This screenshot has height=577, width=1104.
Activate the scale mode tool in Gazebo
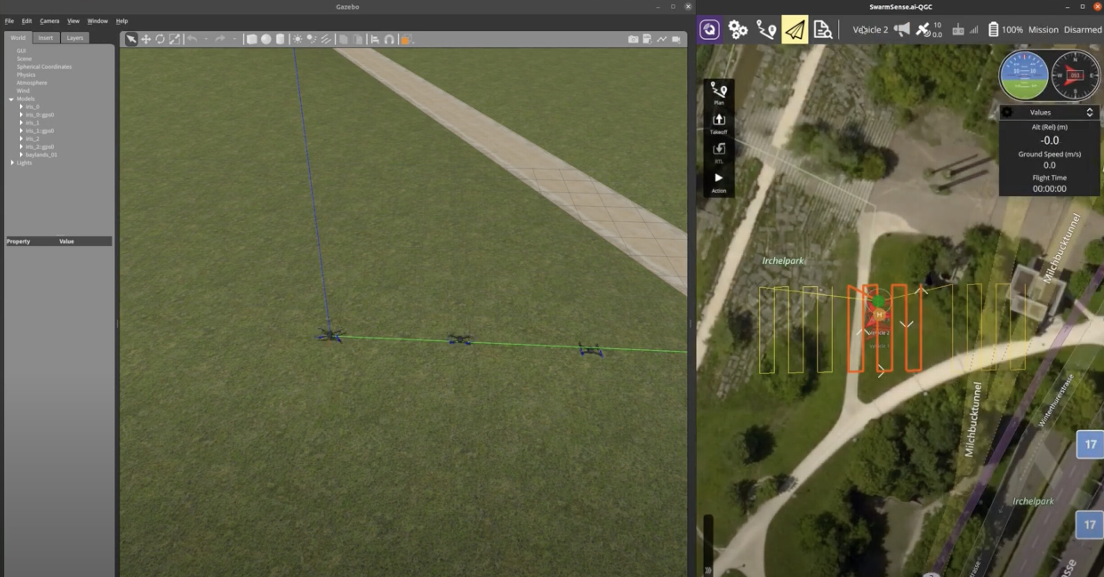pyautogui.click(x=175, y=40)
